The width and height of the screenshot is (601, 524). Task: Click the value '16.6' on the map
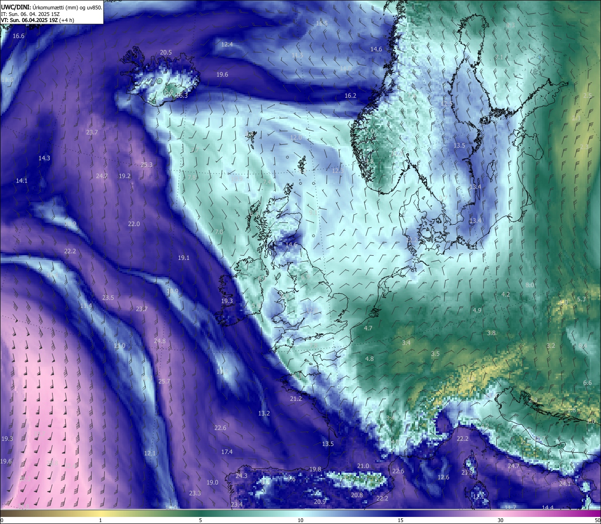tap(19, 36)
